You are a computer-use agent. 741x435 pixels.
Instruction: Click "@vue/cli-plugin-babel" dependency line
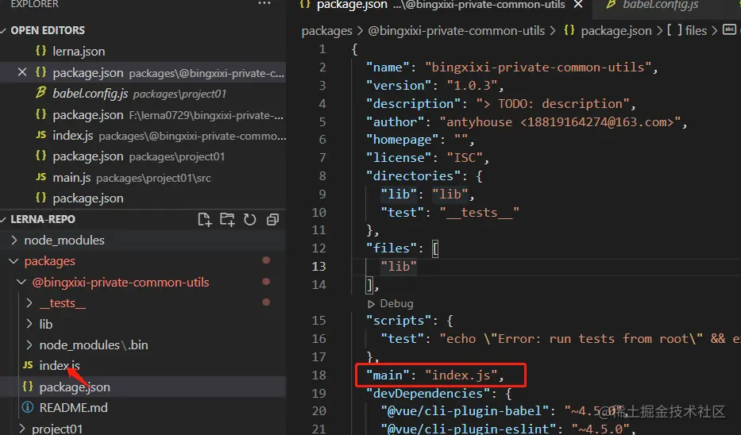(x=506, y=411)
